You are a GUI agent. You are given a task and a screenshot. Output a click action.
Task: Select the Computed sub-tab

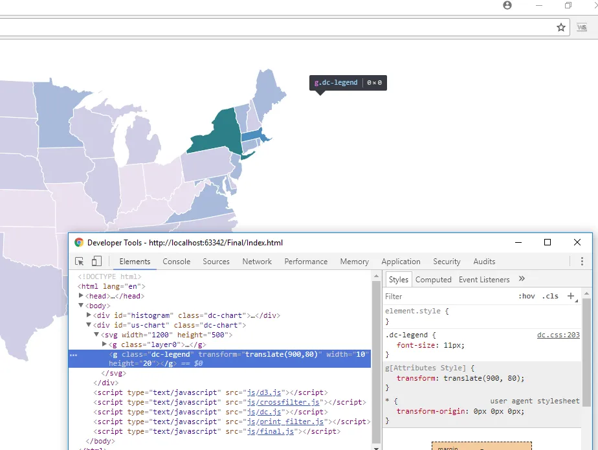point(433,280)
